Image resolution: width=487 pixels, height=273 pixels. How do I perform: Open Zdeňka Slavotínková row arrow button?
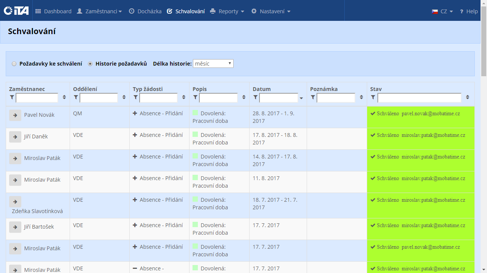click(15, 202)
